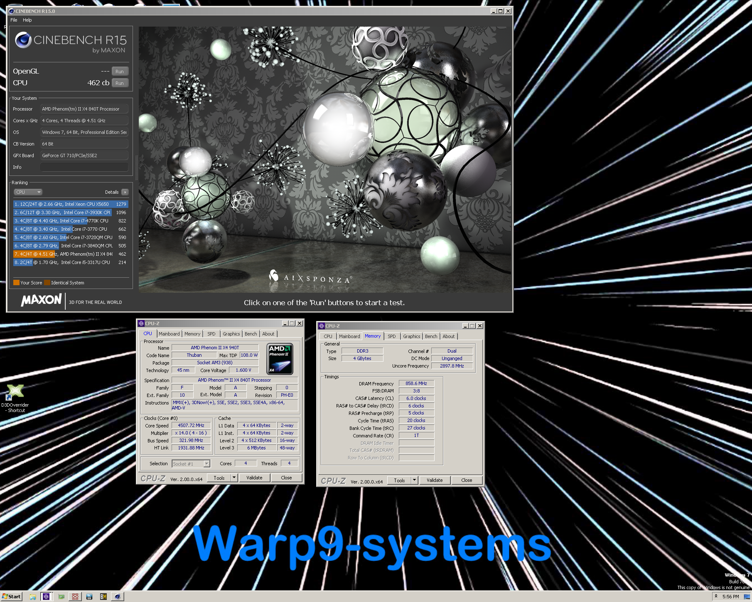Open Mainboard tab in right CPU-Z
This screenshot has width=752, height=602.
349,336
